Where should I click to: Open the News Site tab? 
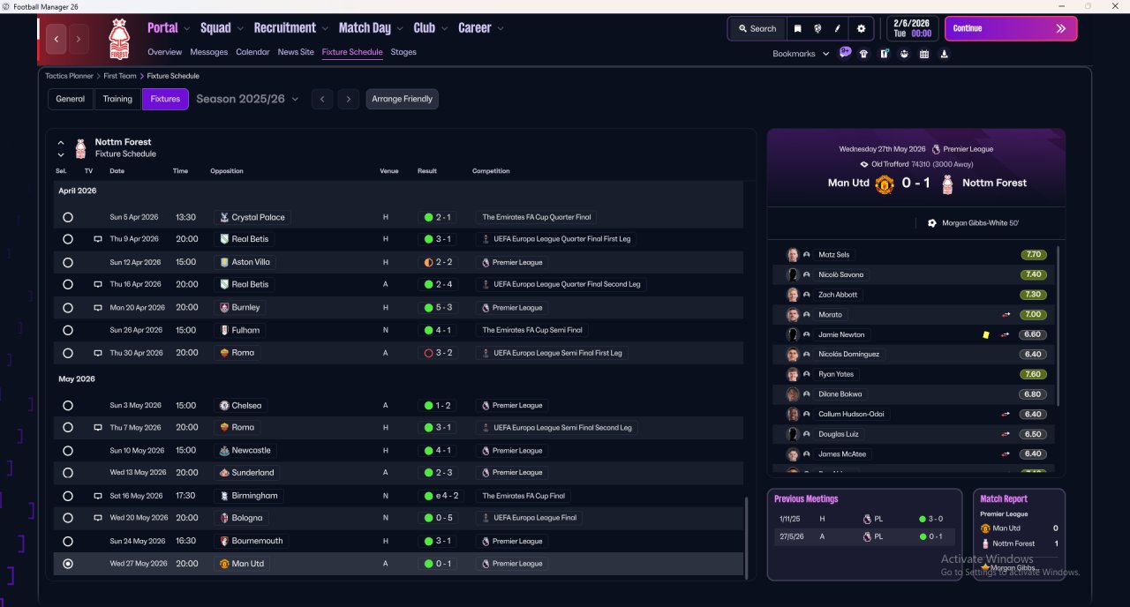[296, 52]
